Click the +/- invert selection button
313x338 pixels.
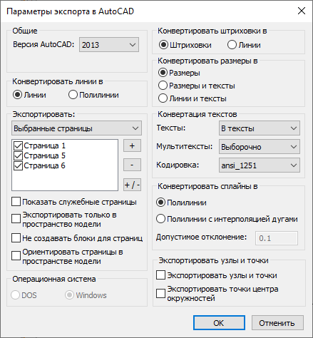click(x=132, y=185)
